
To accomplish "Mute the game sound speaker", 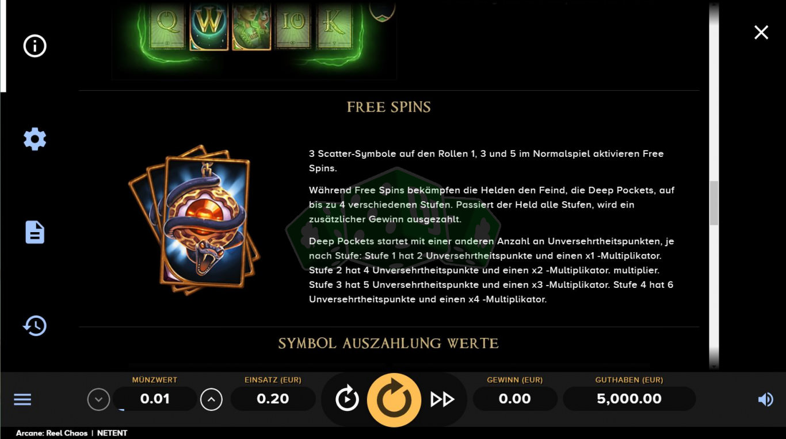I will coord(765,399).
